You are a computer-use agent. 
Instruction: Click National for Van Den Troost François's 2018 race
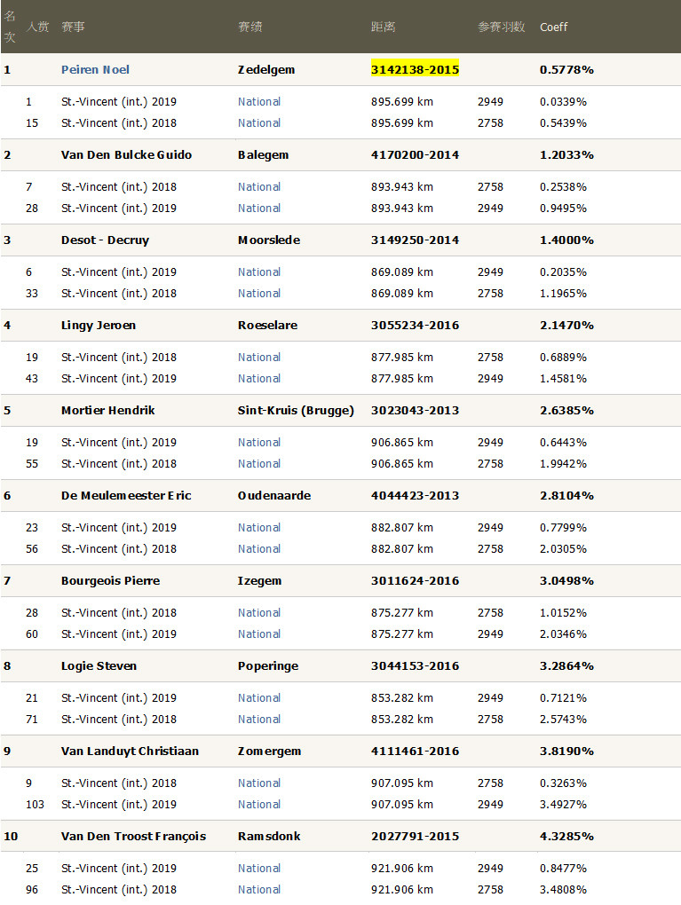(259, 889)
